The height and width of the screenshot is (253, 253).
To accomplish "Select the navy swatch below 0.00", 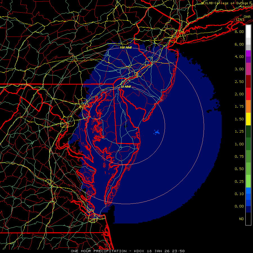I will click(248, 209).
